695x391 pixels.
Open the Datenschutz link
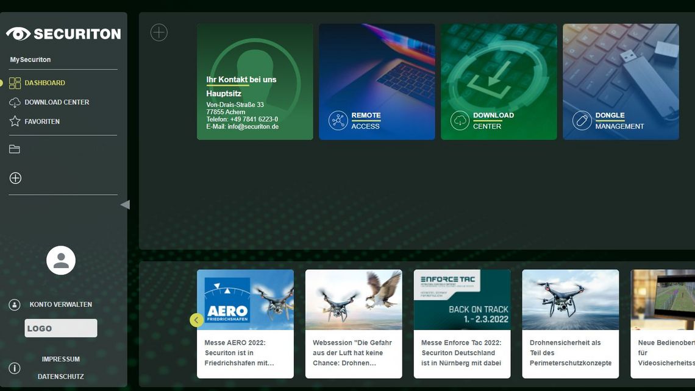point(61,376)
